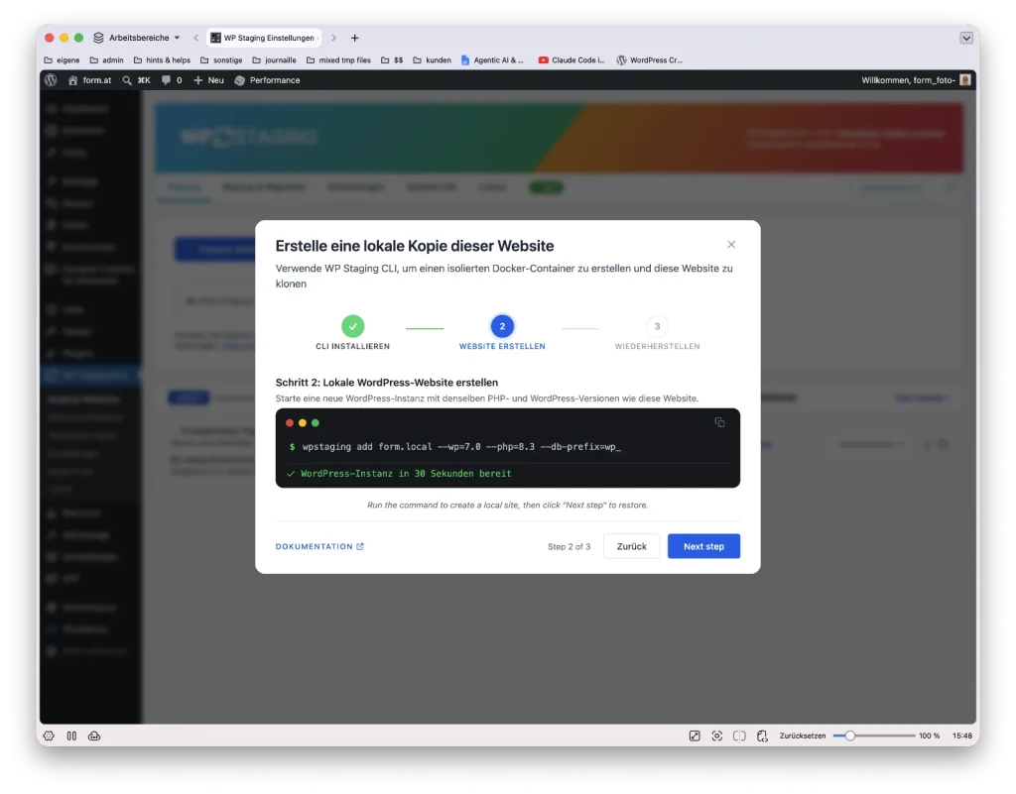
Task: Click the user avatar in admin bar
Action: tap(964, 80)
